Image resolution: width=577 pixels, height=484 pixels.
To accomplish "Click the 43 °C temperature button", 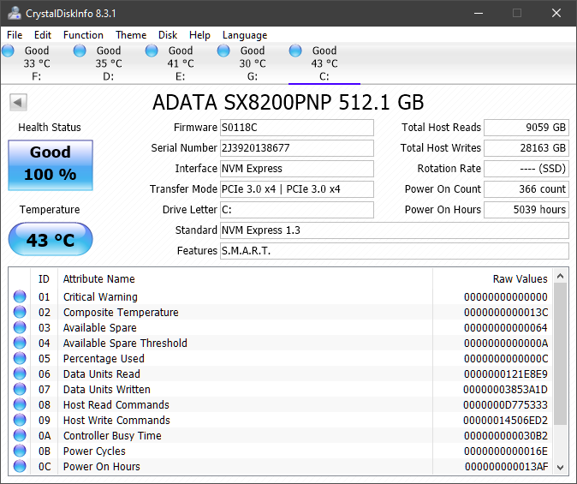I will pyautogui.click(x=51, y=239).
